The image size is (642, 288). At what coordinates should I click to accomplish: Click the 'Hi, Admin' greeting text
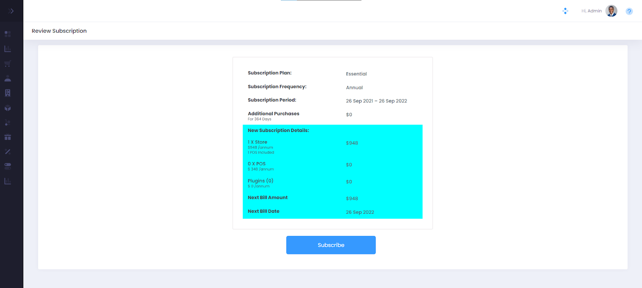(x=591, y=11)
